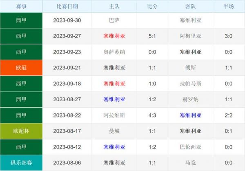
Task: Select the date 2023-08-27
Action: tap(67, 99)
